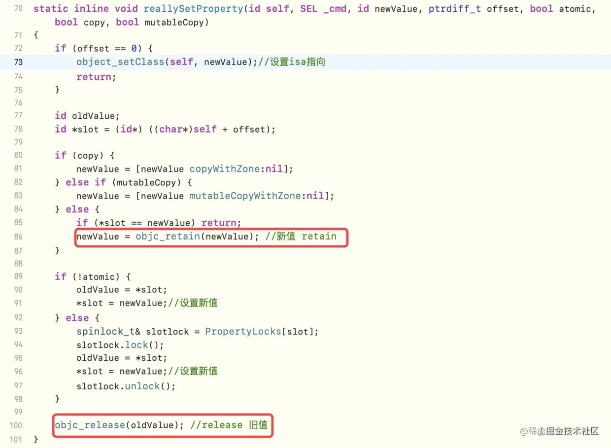Click 'id oldValue;' declaration

pyautogui.click(x=87, y=116)
